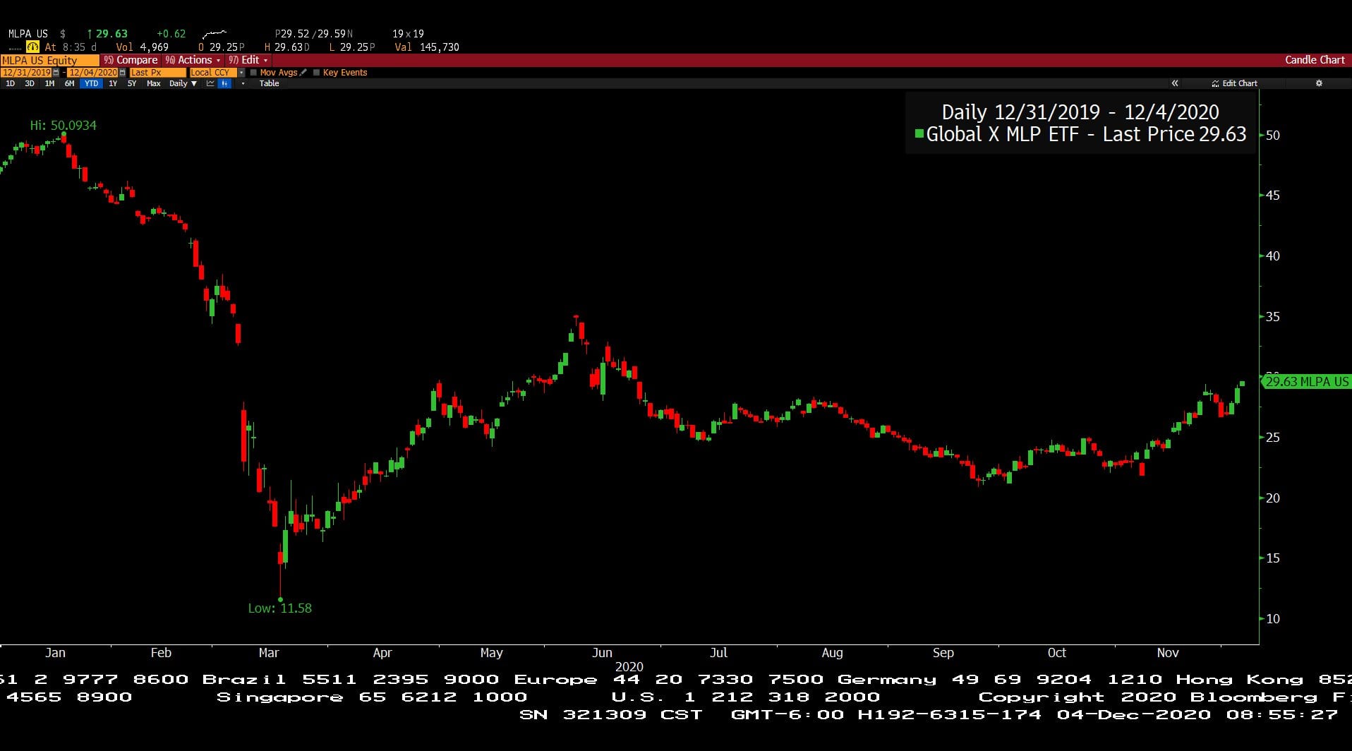1352x751 pixels.
Task: Select the Max time range
Action: tap(153, 83)
